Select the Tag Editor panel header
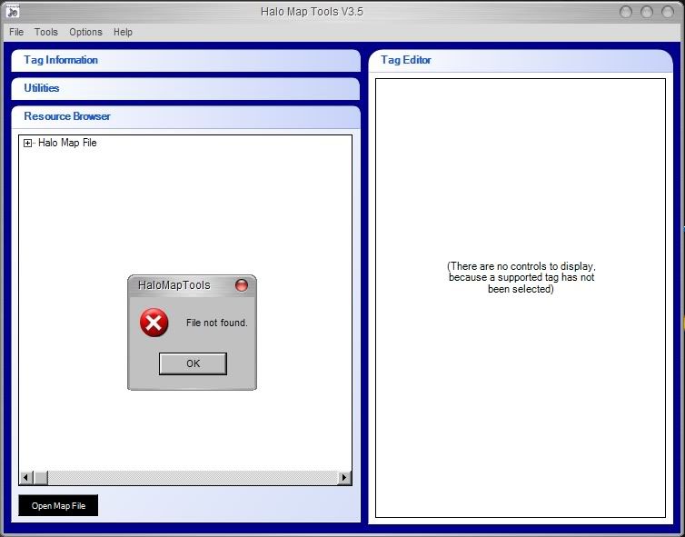Image resolution: width=685 pixels, height=537 pixels. [x=521, y=60]
